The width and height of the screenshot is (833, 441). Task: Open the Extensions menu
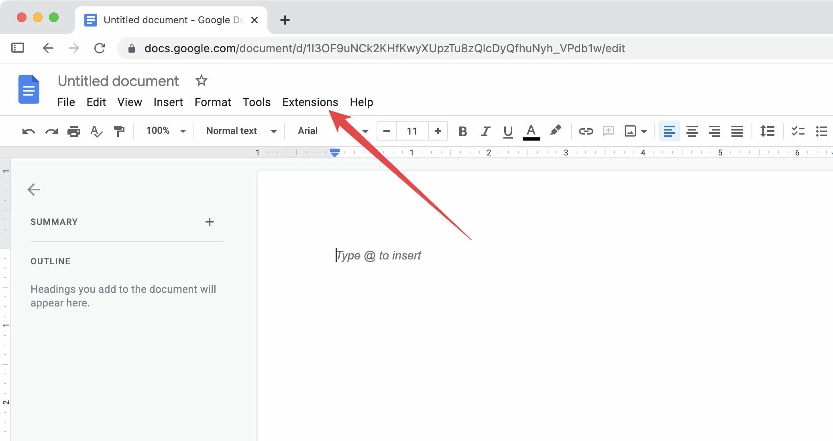point(310,102)
